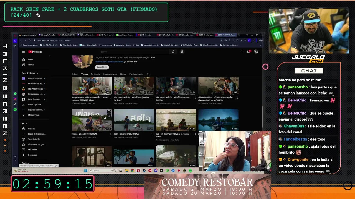Click watch-later clock on เพื่อเธอ video thumbnail

[x=109, y=112]
